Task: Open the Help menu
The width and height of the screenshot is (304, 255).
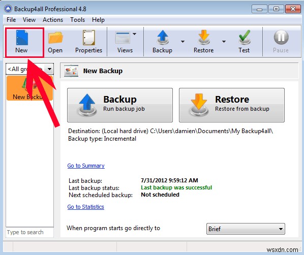Action: 98,20
